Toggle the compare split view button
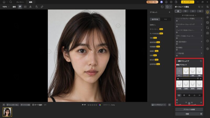Screen dimensions: 210x118 169,105
